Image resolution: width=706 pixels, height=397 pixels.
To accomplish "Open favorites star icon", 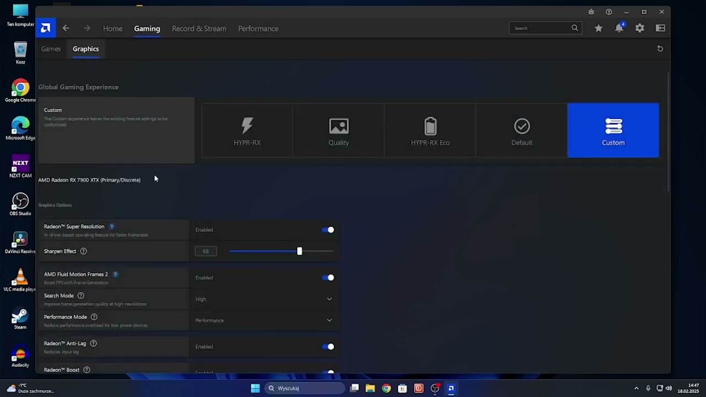I will click(598, 28).
